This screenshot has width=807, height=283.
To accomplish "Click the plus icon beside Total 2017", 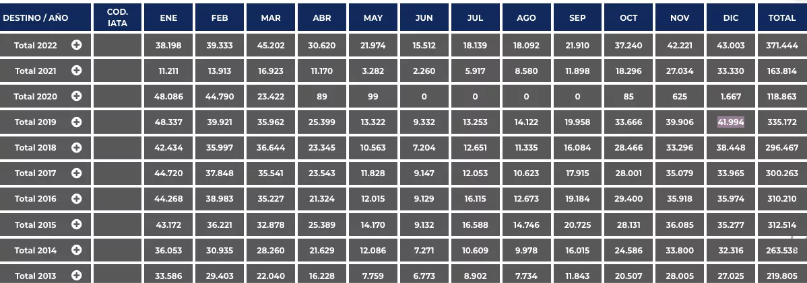I will [x=77, y=173].
